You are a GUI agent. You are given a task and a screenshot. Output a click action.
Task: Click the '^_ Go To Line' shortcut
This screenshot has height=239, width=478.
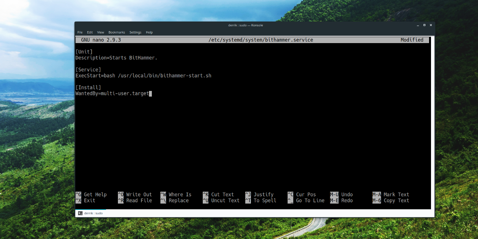pos(306,201)
